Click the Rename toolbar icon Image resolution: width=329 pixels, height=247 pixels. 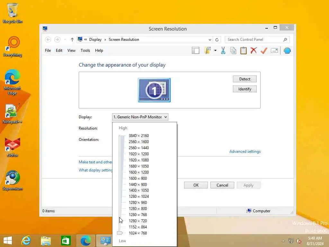(274, 50)
